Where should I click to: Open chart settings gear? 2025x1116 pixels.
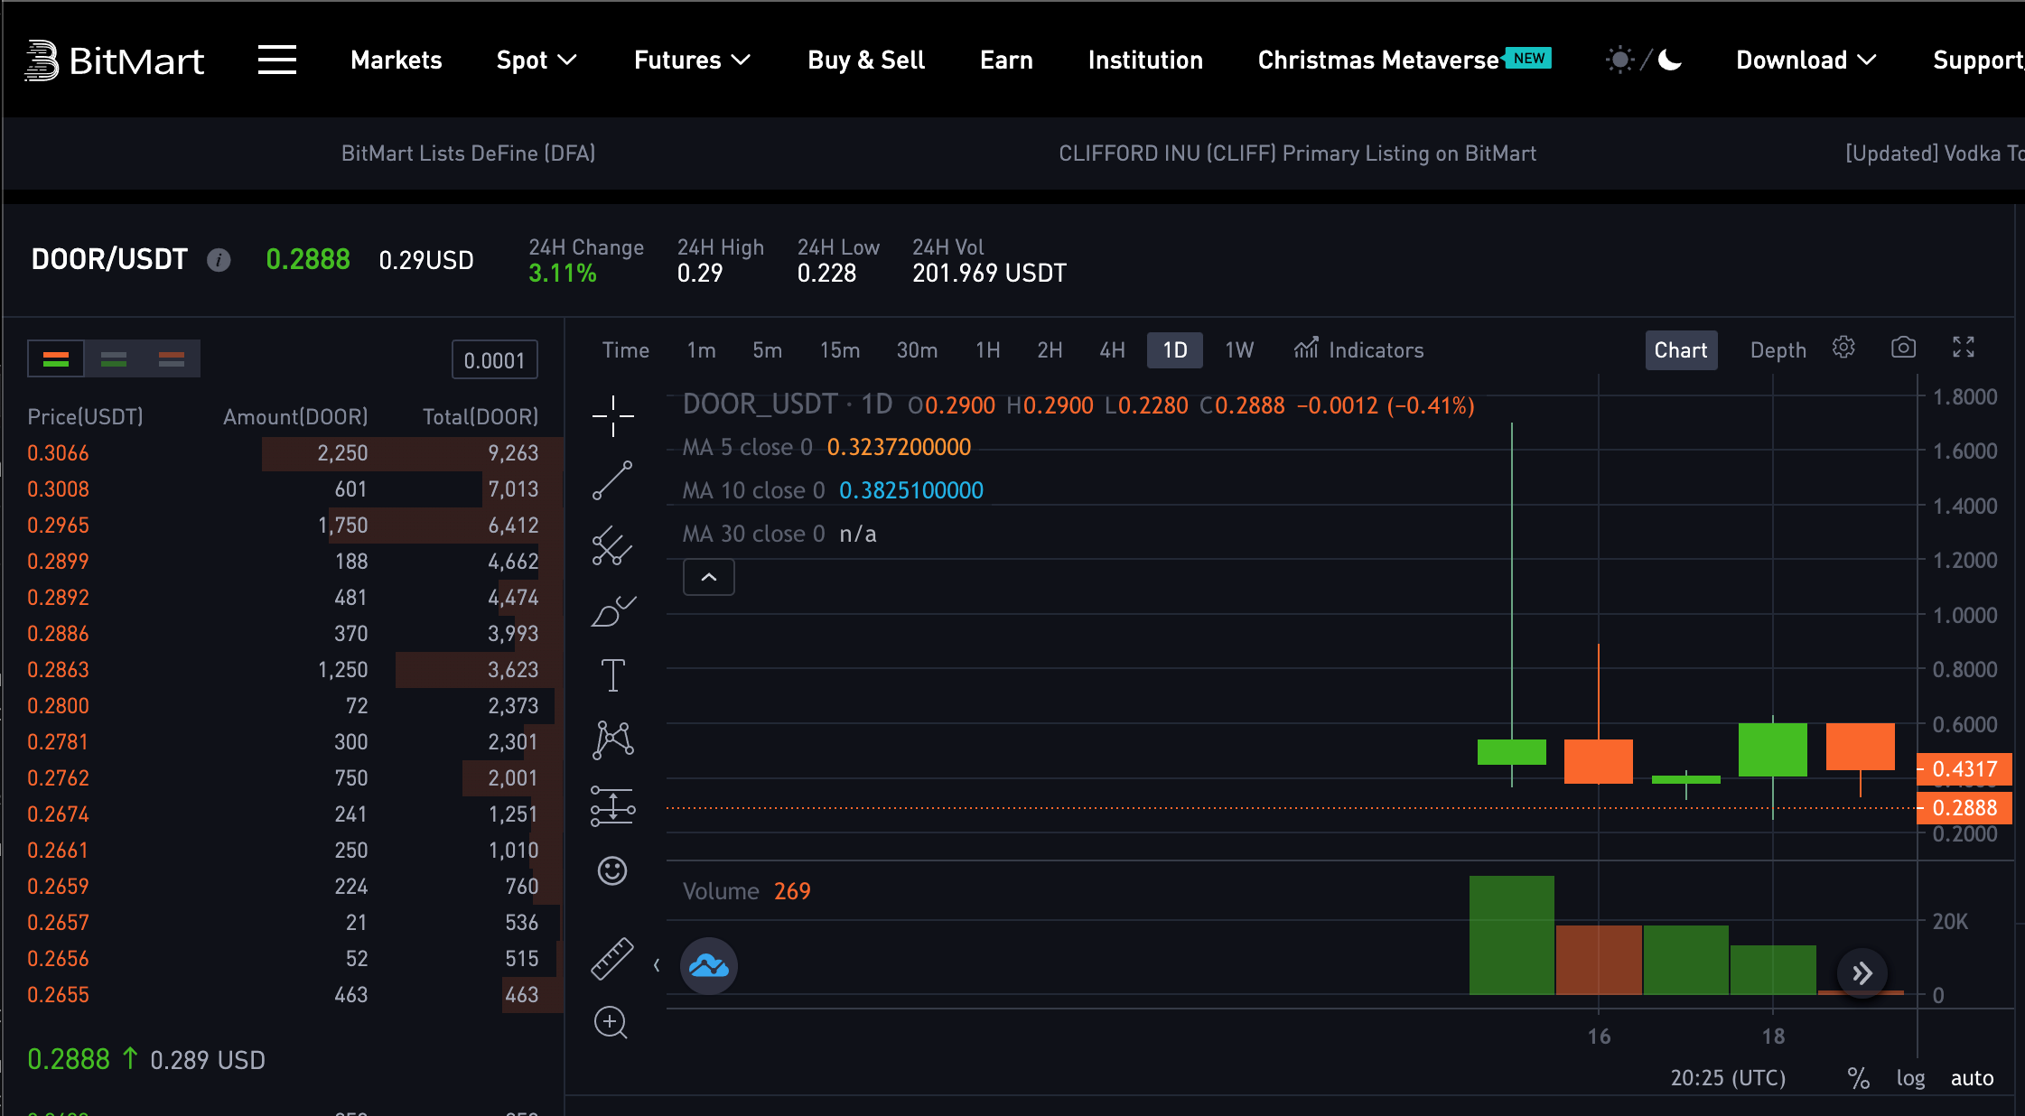pyautogui.click(x=1843, y=348)
